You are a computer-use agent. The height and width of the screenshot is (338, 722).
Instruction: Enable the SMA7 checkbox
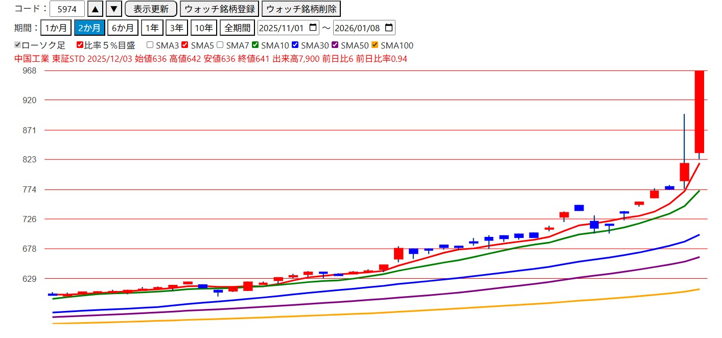tap(220, 45)
